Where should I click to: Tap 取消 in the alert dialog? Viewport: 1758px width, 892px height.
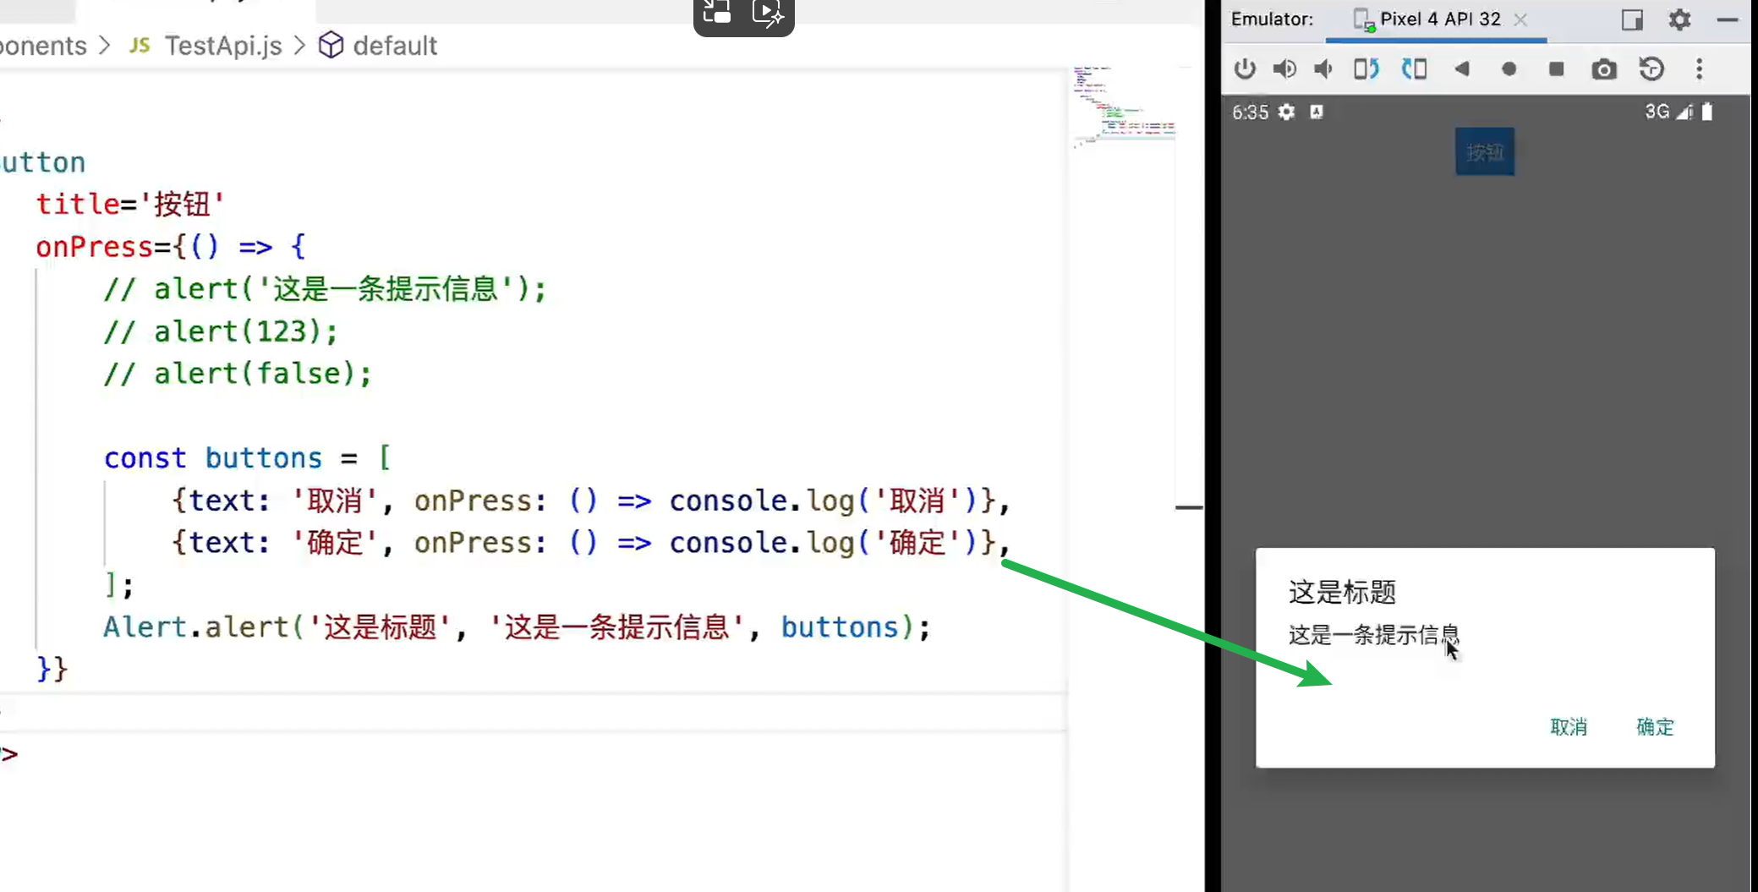click(1569, 727)
